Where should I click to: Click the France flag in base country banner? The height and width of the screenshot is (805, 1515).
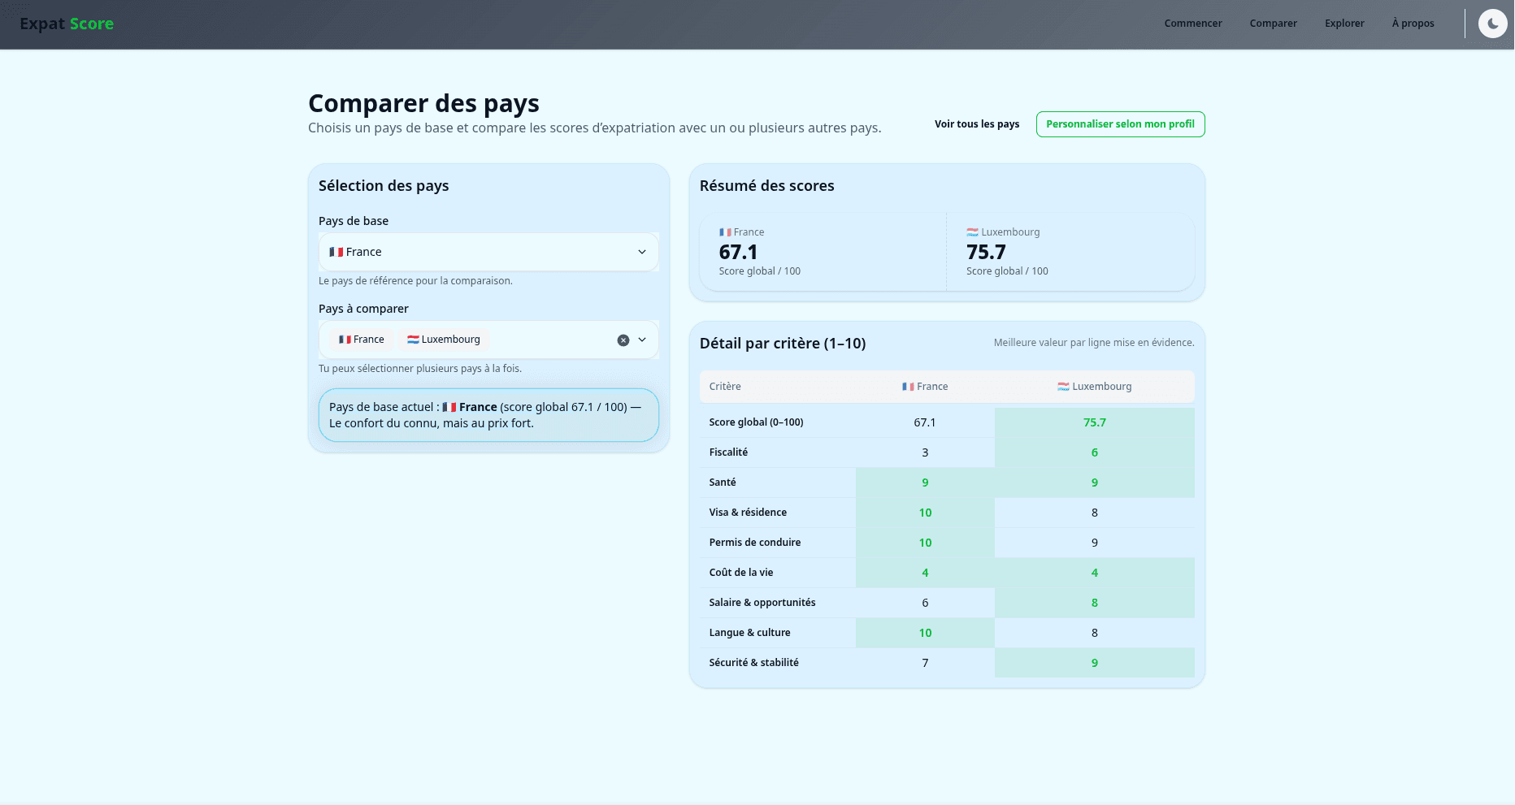[x=449, y=407]
